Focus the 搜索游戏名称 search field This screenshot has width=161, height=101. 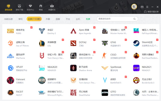pos(117,19)
